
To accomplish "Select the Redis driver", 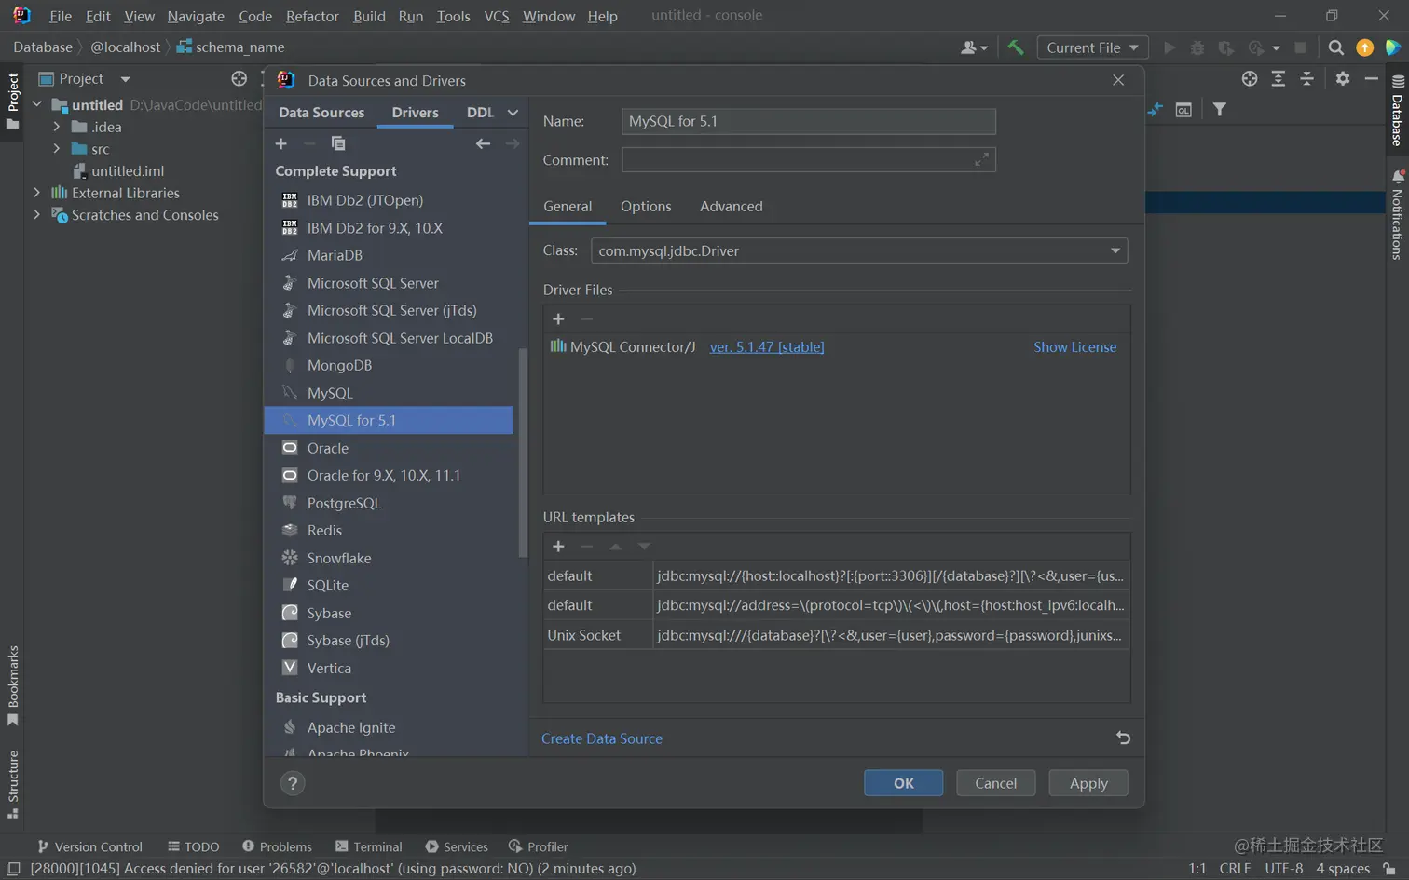I will pyautogui.click(x=389, y=530).
